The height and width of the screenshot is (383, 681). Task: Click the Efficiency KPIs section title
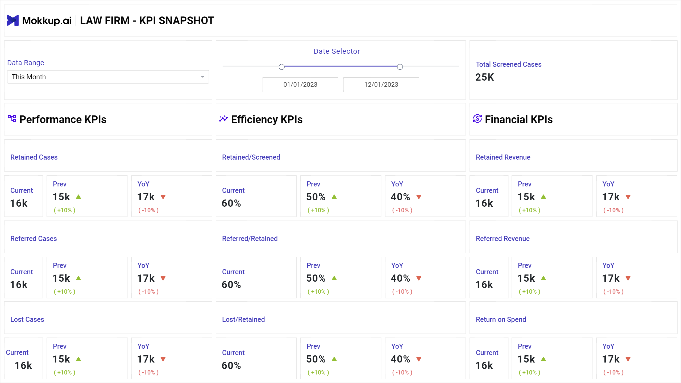click(267, 119)
